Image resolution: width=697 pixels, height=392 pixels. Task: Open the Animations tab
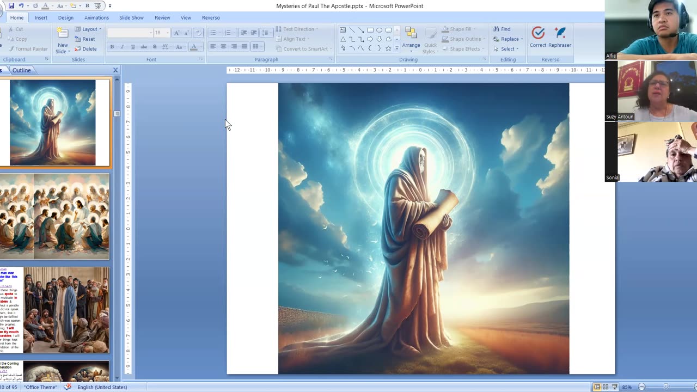point(96,17)
